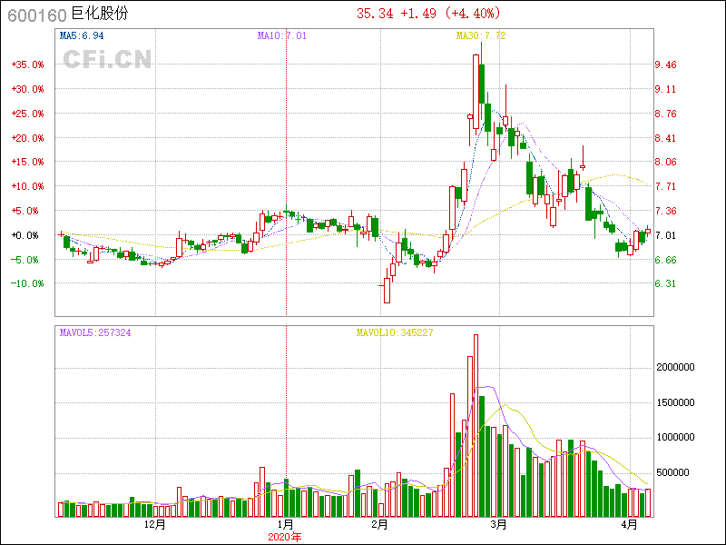Jump to the 2月 date marker

pos(379,525)
